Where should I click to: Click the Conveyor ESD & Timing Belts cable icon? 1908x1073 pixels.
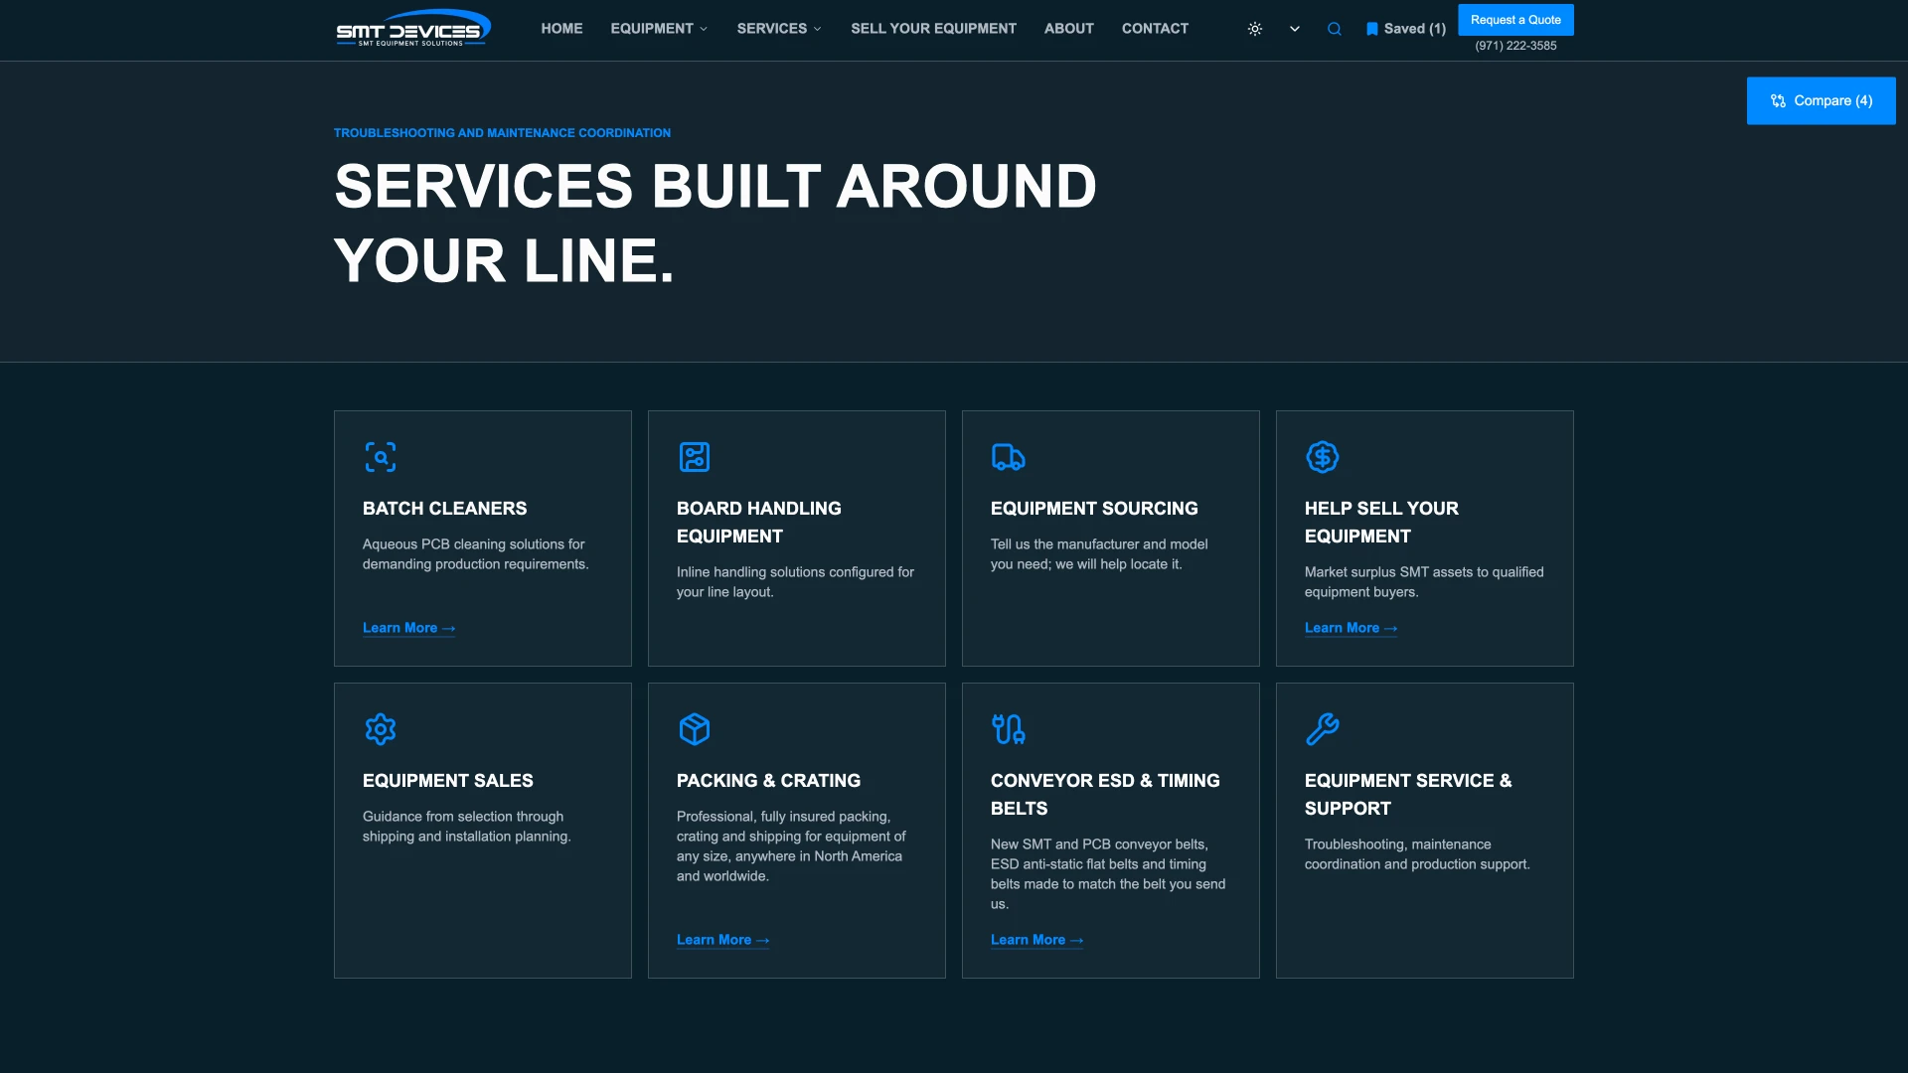point(1009,729)
